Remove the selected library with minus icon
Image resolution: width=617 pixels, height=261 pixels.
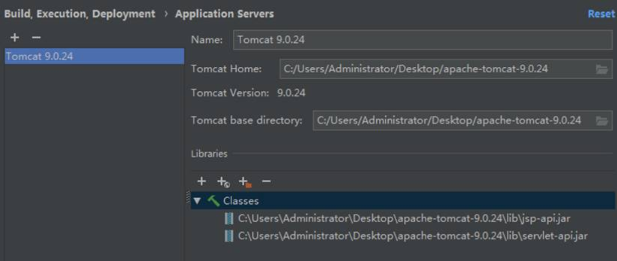(266, 181)
